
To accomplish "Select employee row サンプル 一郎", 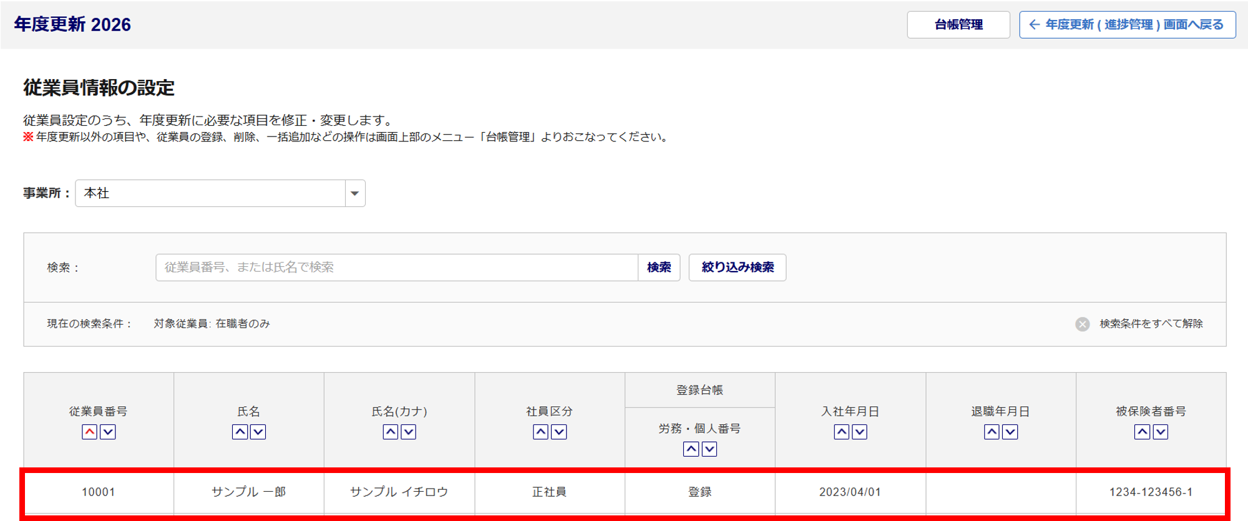I will coord(248,492).
